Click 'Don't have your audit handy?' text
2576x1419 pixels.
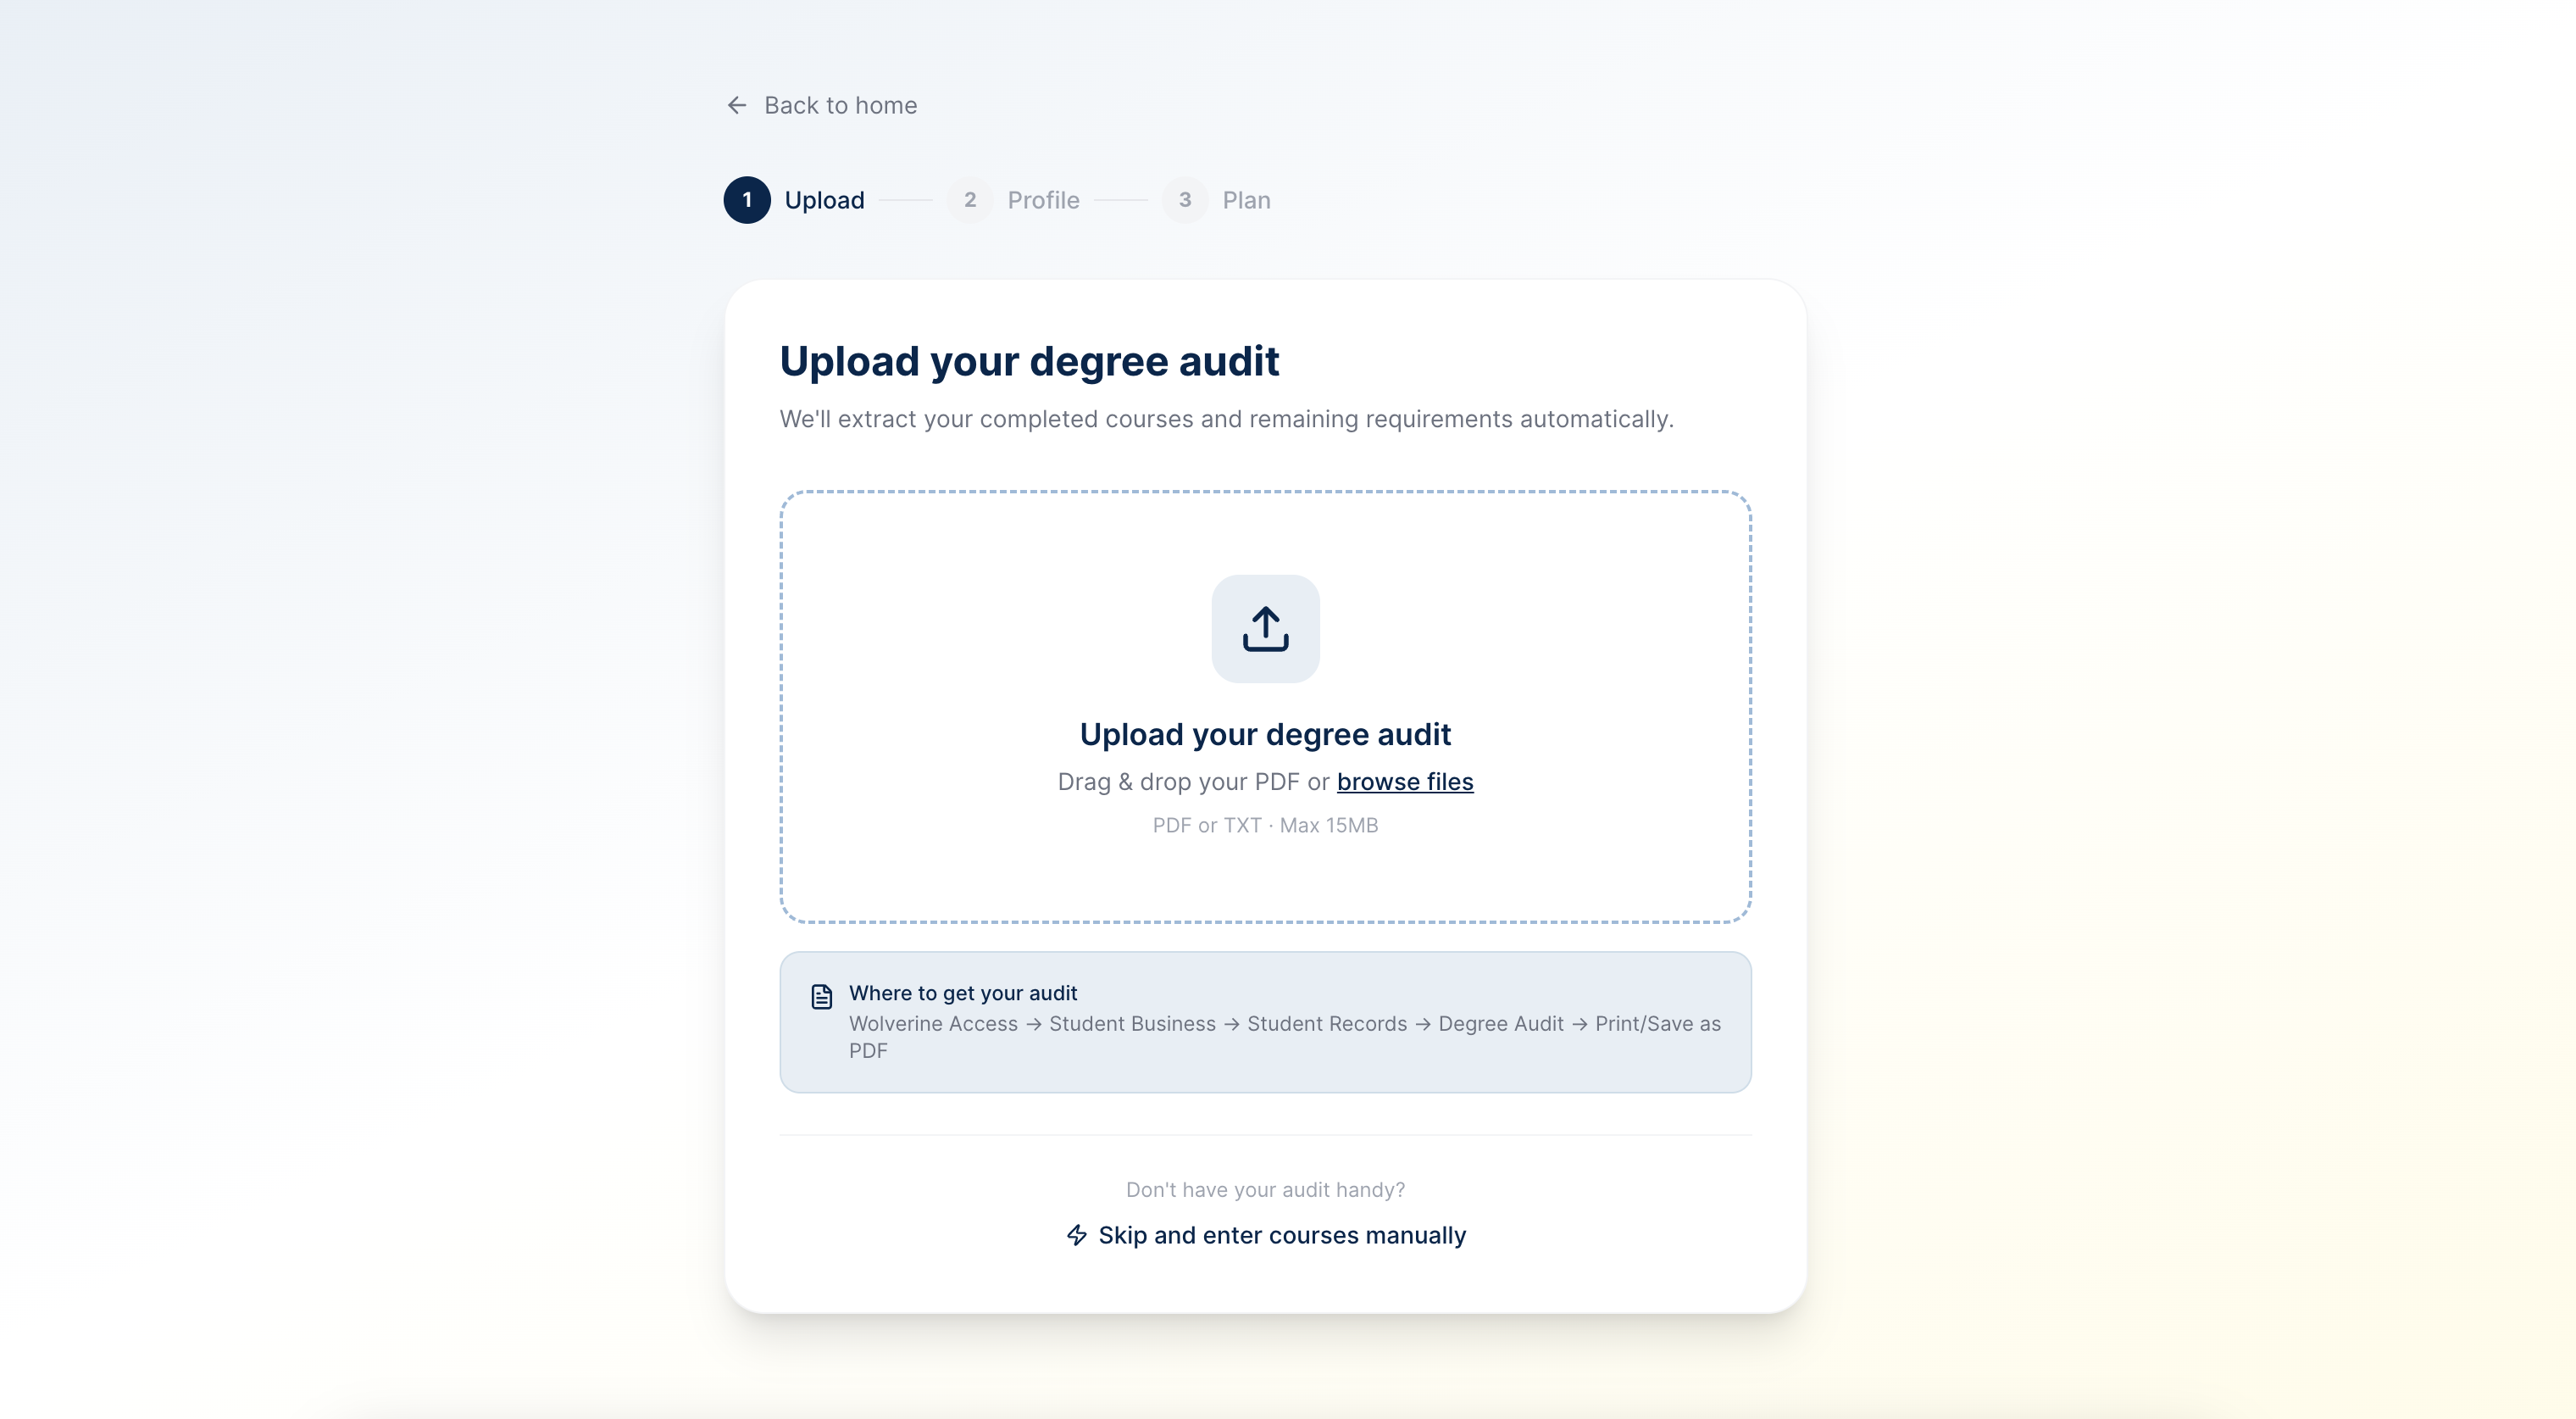[x=1265, y=1190]
